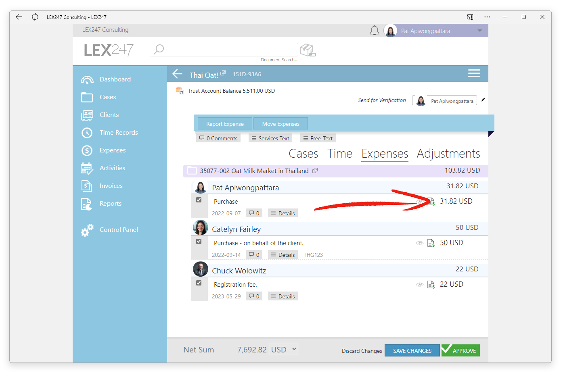Click Report Expense button
This screenshot has height=373, width=561.
click(x=225, y=124)
